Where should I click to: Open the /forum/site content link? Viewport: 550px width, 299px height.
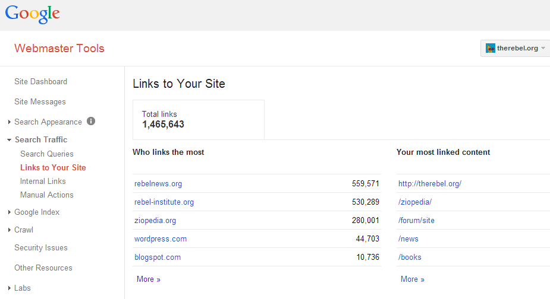pos(416,221)
